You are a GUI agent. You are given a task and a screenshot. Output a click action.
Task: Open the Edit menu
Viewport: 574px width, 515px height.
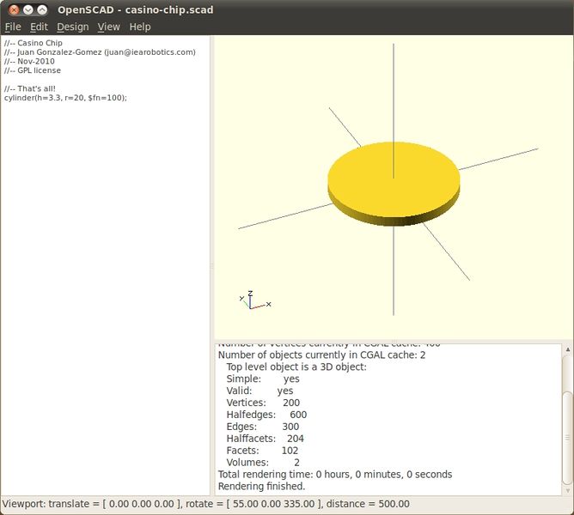(x=39, y=27)
